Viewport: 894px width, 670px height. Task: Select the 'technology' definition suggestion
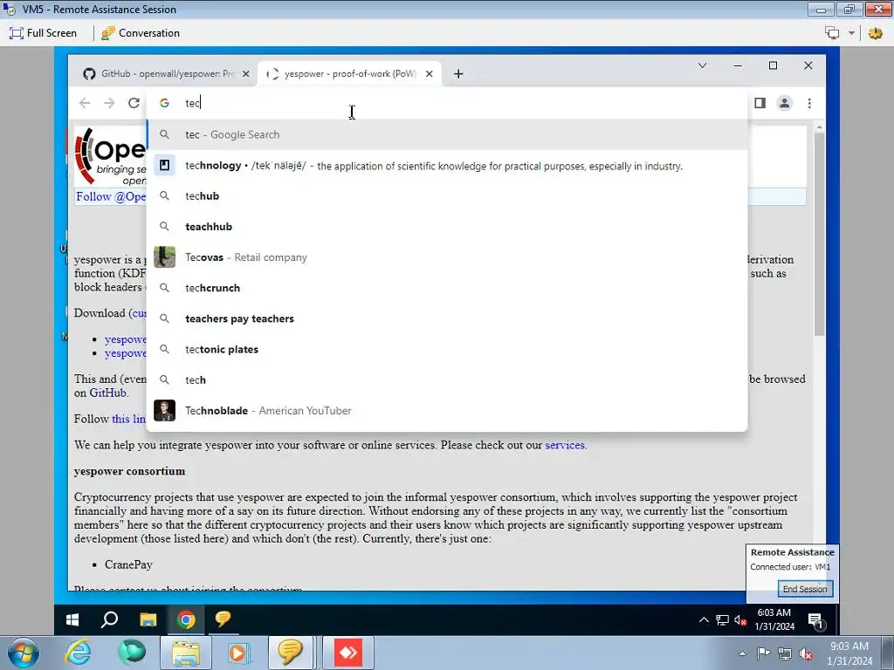[x=447, y=166]
